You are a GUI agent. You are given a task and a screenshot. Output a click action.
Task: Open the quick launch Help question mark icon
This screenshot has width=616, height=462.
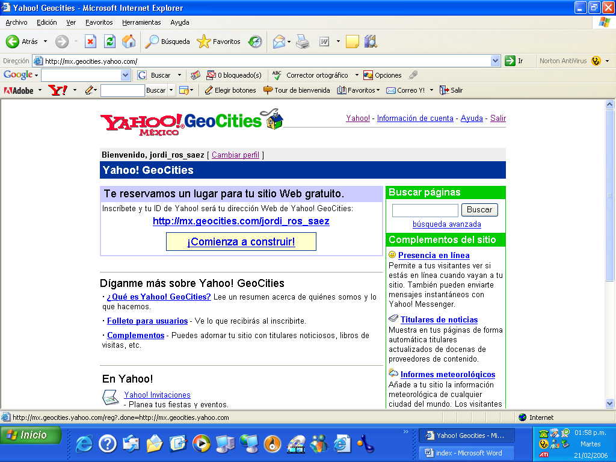pyautogui.click(x=107, y=444)
